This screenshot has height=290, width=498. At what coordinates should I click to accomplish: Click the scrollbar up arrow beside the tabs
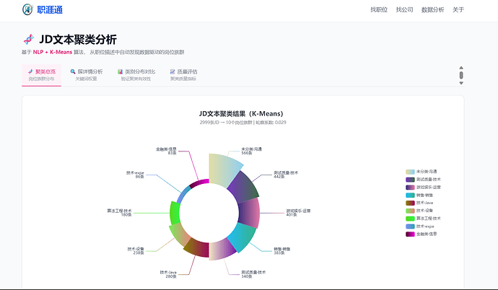(460, 69)
